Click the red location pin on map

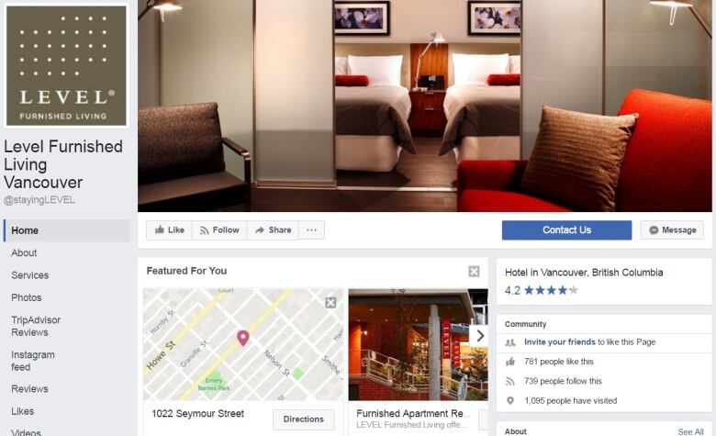[x=243, y=338]
